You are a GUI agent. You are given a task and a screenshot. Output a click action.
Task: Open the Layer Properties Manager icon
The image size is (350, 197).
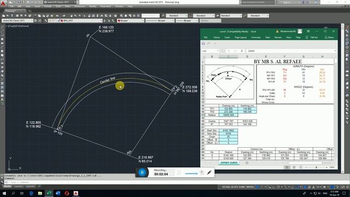click(46, 21)
